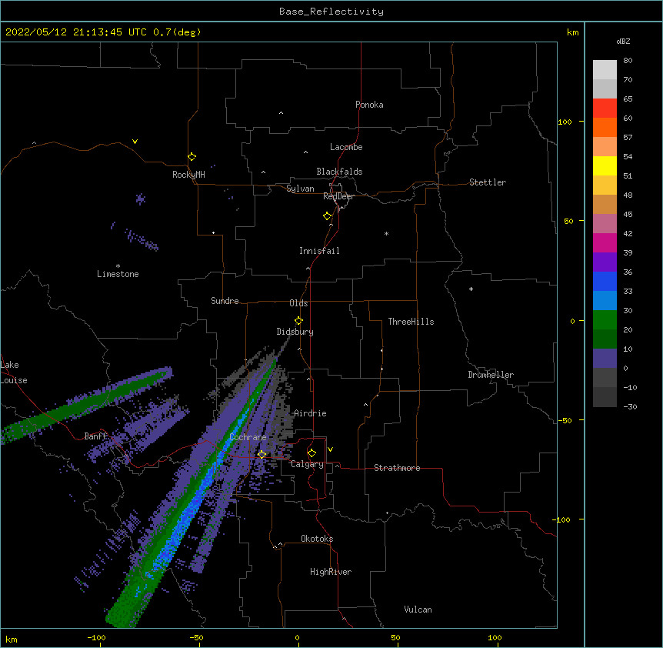The image size is (663, 648).
Task: Click the 50 tick on right axis
Action: pos(568,221)
